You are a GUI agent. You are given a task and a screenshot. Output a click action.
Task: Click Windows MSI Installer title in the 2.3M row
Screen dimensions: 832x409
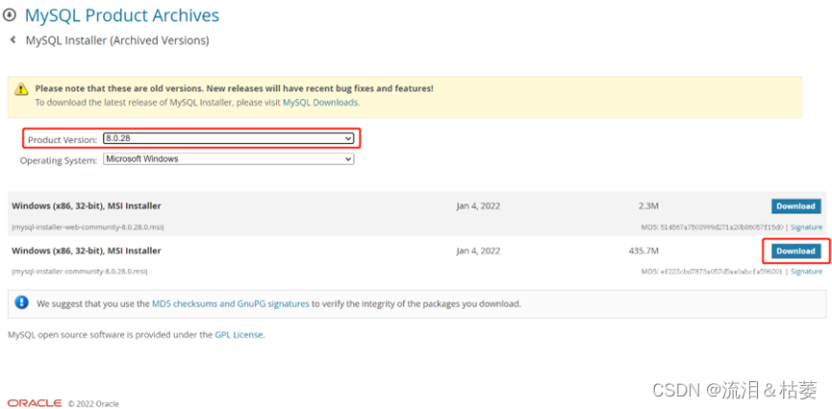click(87, 205)
